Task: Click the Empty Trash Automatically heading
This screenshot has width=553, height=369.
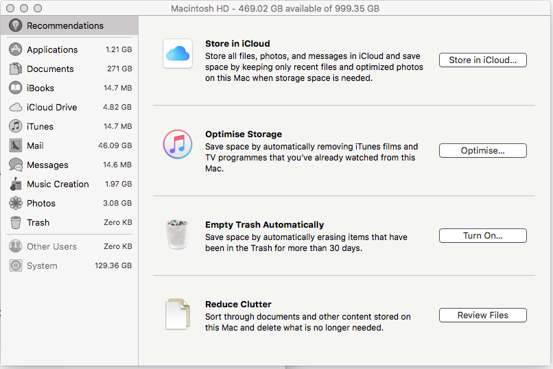Action: 265,225
